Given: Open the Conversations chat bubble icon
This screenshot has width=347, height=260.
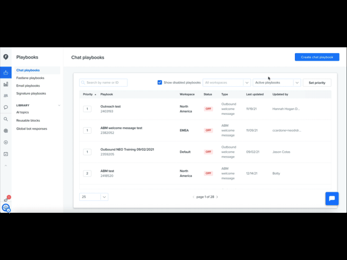Looking at the screenshot, I should [x=6, y=107].
